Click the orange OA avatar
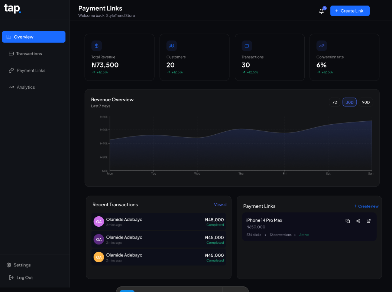The width and height of the screenshot is (392, 292). click(x=99, y=257)
